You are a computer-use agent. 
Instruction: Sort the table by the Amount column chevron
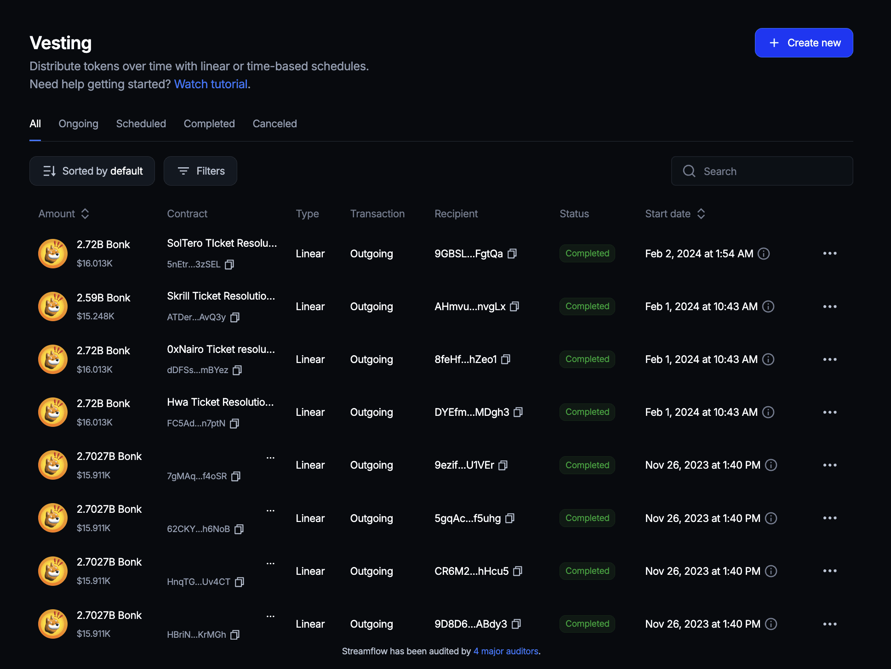pos(85,213)
